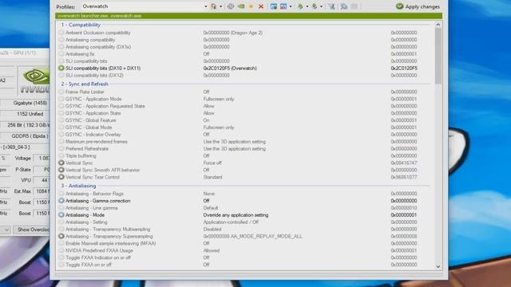
Task: Click Apply changes button
Action: click(418, 6)
